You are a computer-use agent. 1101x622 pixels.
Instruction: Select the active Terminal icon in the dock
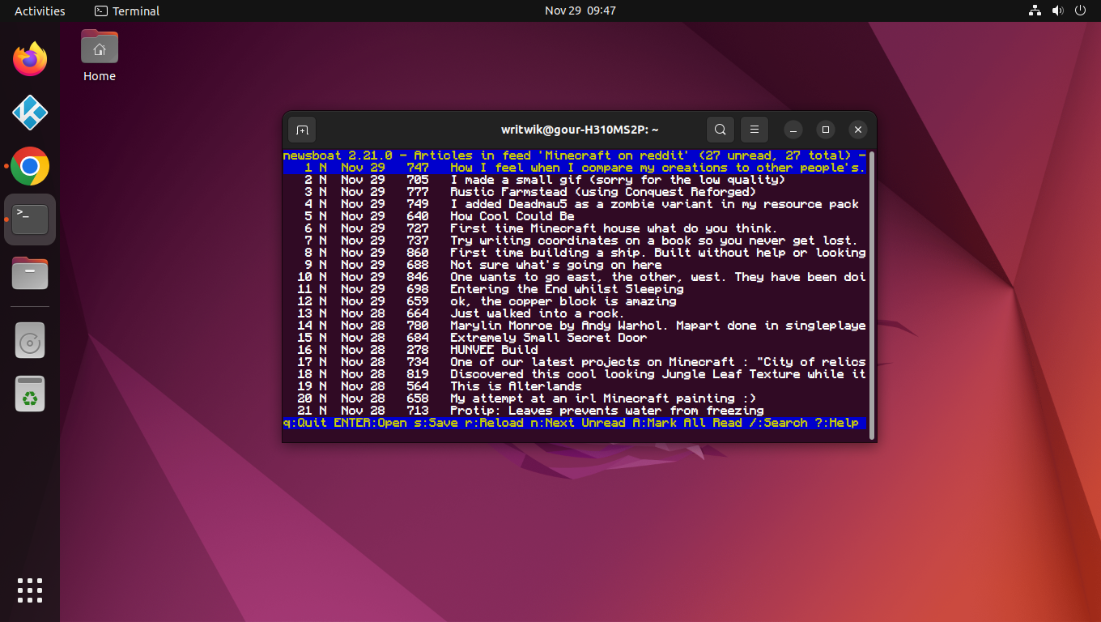[x=29, y=219]
